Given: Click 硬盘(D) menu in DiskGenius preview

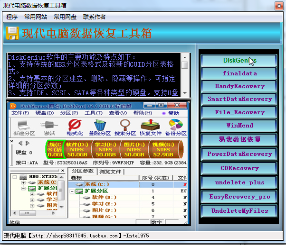Looking at the screenshot, I should pos(45,113).
